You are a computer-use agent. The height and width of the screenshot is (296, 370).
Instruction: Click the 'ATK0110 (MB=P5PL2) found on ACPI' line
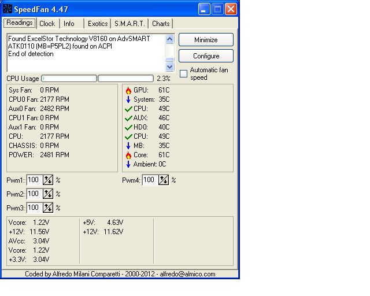[60, 46]
